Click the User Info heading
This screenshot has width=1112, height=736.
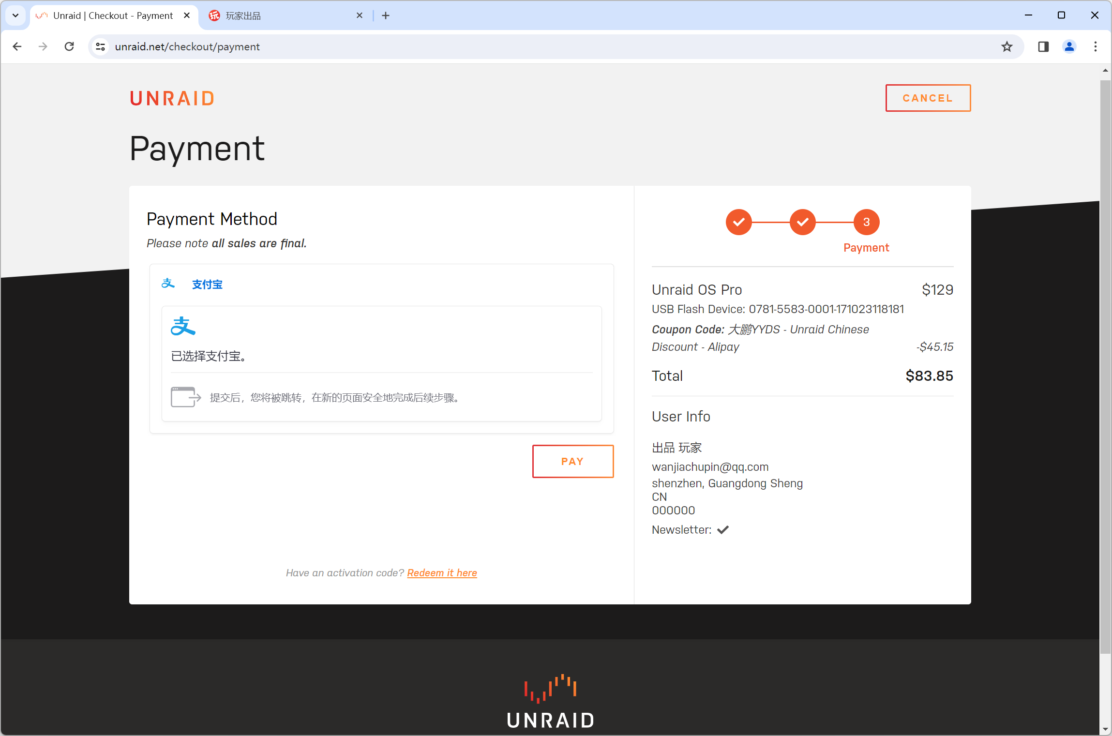click(x=681, y=417)
